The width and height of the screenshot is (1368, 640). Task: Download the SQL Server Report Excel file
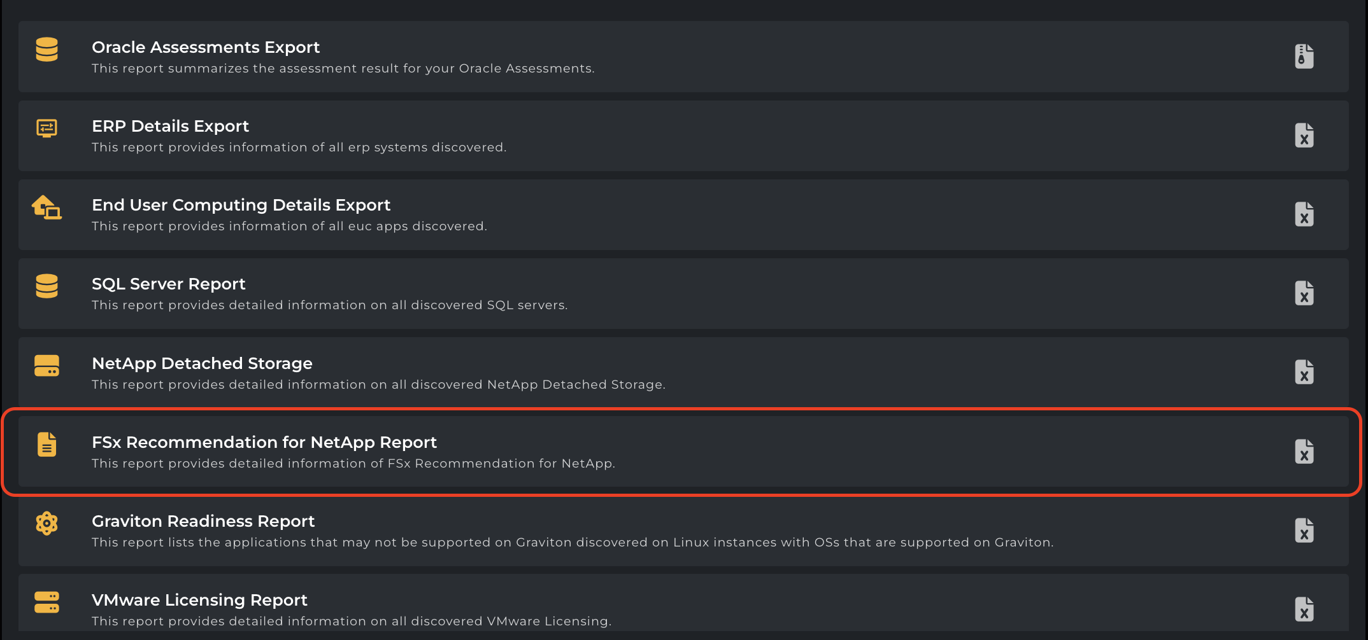pos(1304,293)
